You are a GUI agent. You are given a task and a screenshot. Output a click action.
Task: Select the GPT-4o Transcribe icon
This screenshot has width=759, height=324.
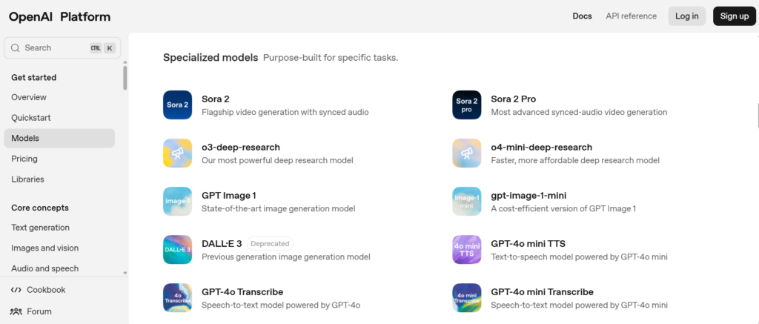coord(177,297)
